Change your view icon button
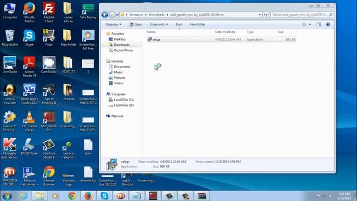Screen dimensions: 357x201 click(x=304, y=24)
